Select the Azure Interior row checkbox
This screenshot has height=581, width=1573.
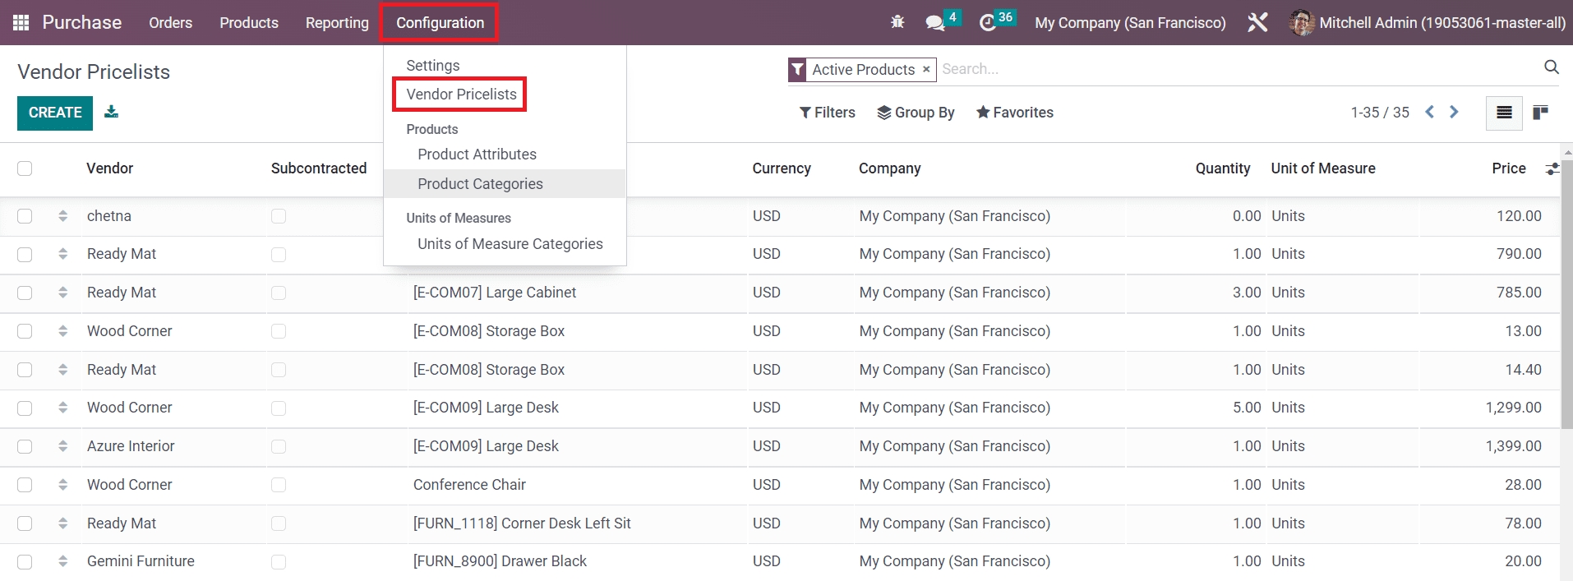(x=25, y=446)
